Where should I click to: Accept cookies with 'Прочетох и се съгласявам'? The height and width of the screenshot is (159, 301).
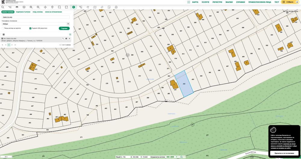click(x=284, y=153)
